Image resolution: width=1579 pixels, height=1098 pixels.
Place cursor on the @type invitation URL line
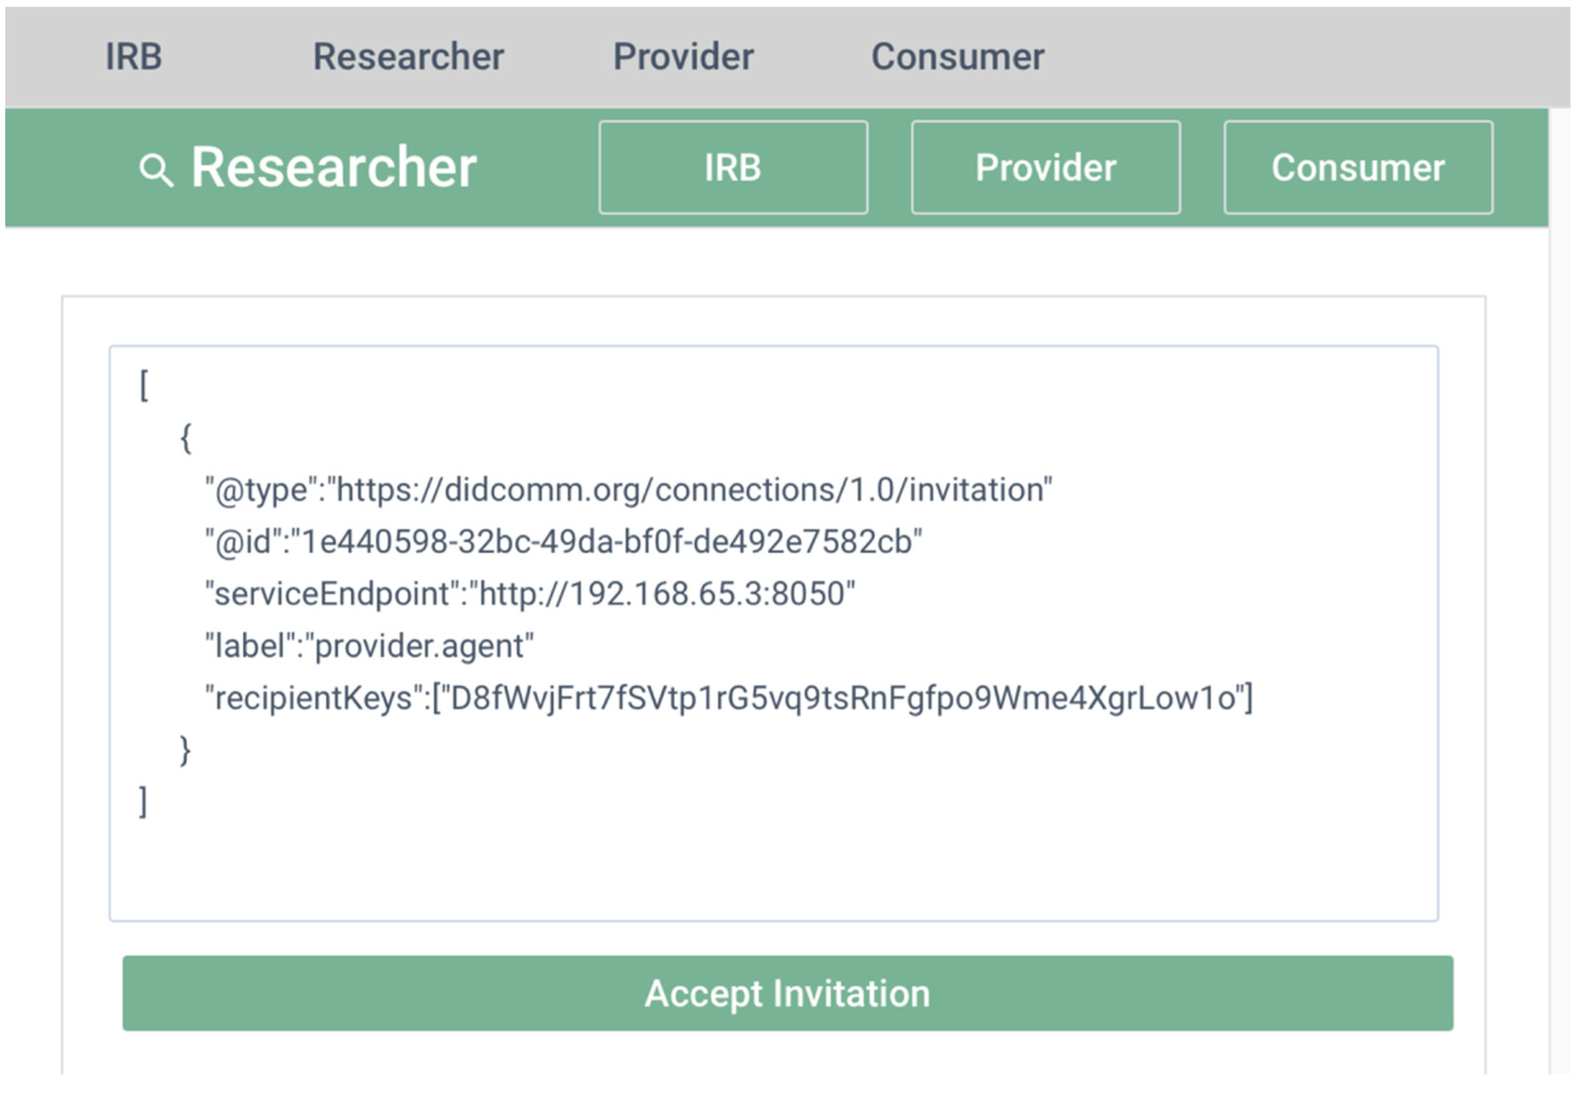click(x=628, y=490)
